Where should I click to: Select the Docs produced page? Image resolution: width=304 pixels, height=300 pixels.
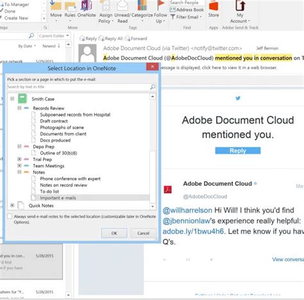(55, 140)
